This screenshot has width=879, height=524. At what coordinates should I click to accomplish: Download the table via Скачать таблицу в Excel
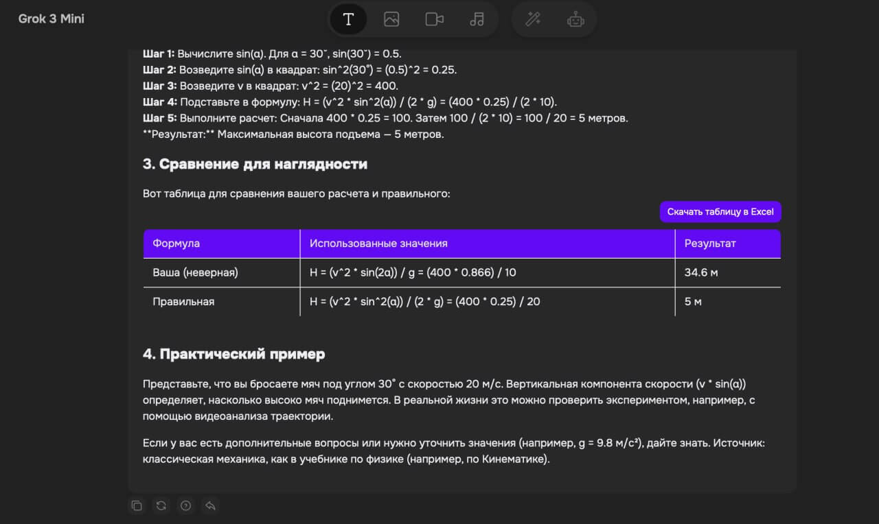pyautogui.click(x=720, y=212)
